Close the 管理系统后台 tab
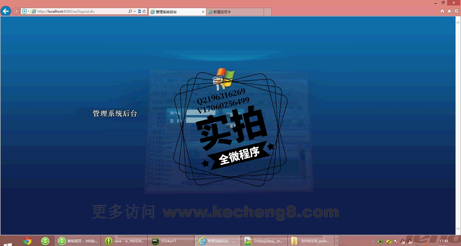 tap(203, 12)
